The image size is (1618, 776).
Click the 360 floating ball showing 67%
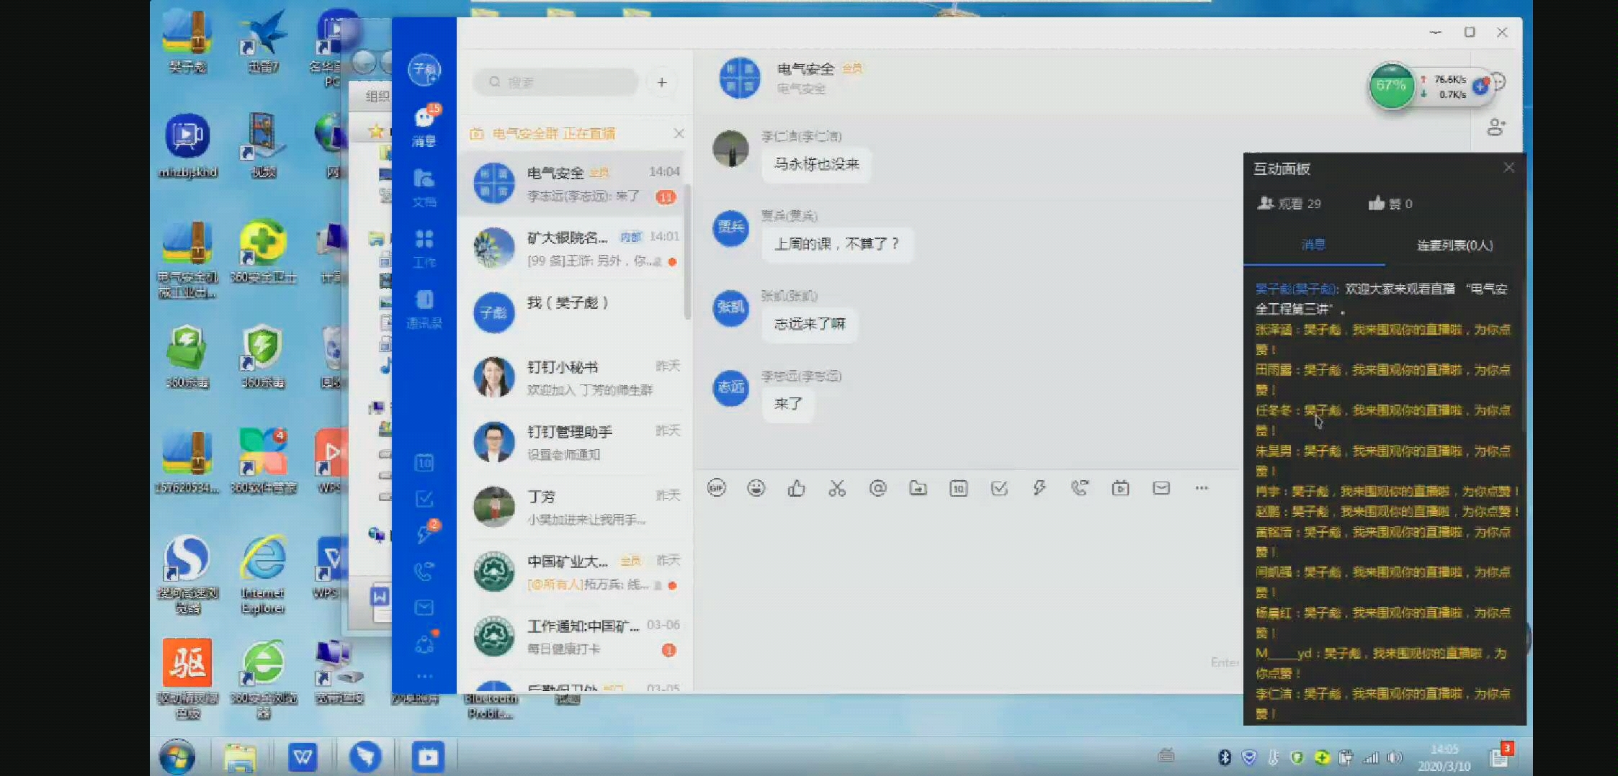pyautogui.click(x=1391, y=86)
